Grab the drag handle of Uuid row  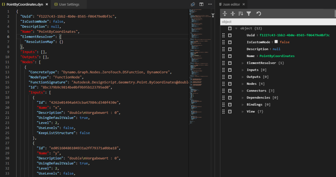pos(224,35)
